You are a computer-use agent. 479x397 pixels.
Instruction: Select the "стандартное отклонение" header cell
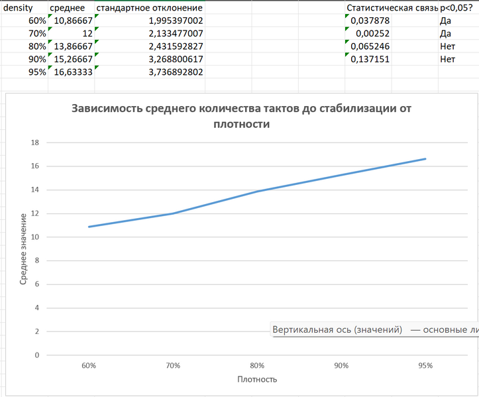click(x=149, y=9)
